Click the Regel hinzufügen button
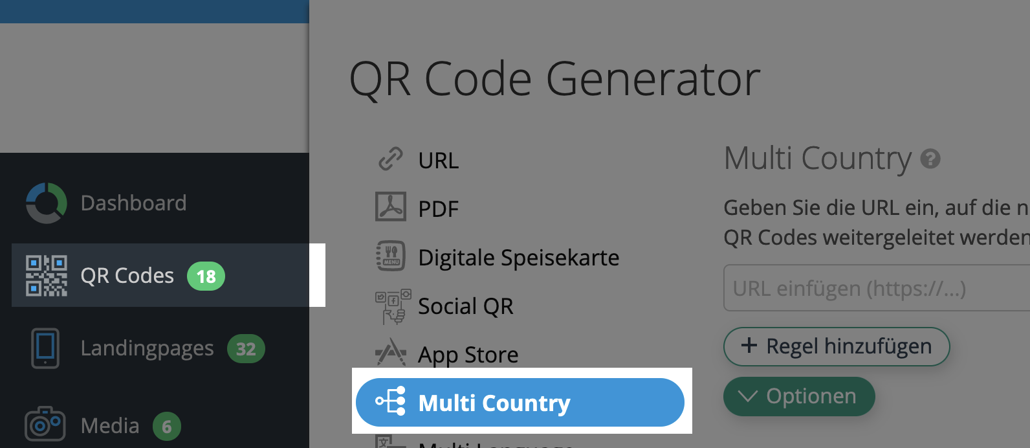 (x=836, y=346)
